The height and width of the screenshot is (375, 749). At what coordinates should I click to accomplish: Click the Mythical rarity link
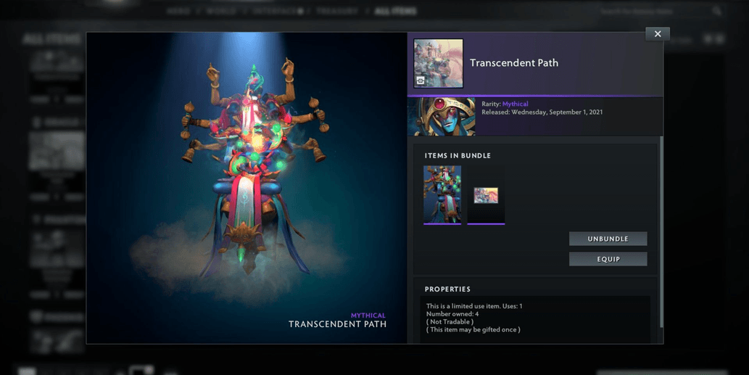(515, 104)
